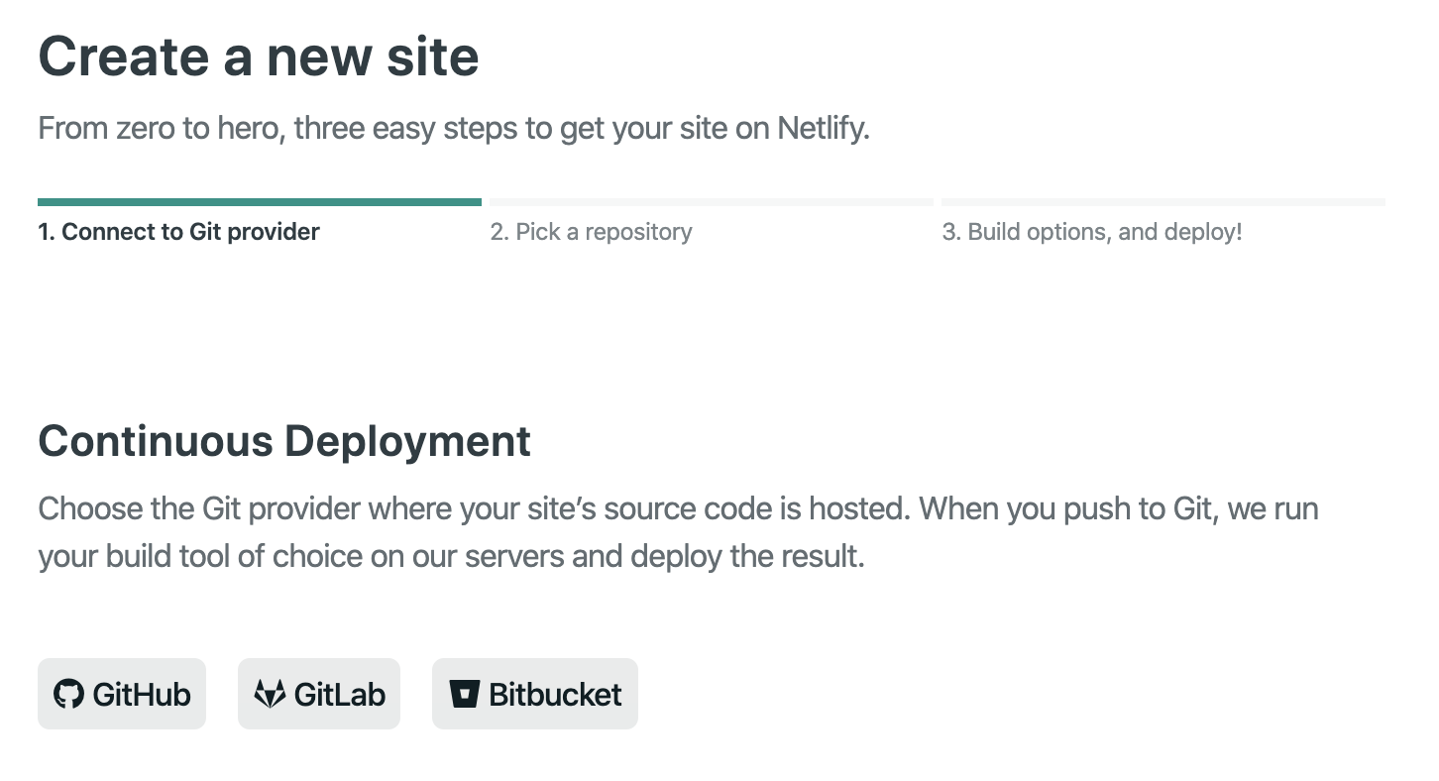Click the Bitbucket bucket logo icon
Viewport: 1439px width, 781px height.
(464, 694)
